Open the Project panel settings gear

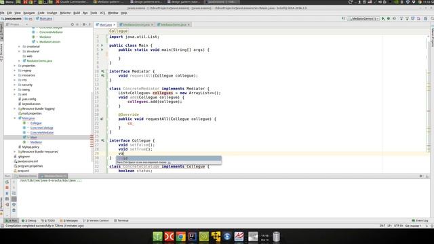[84, 24]
